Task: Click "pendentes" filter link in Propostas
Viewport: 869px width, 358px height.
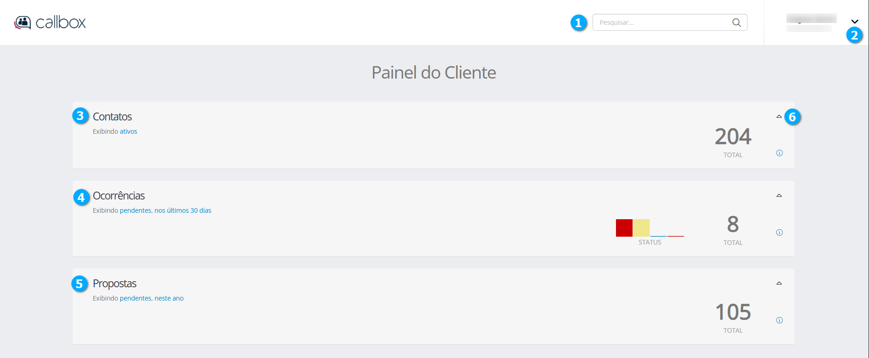Action: (135, 298)
